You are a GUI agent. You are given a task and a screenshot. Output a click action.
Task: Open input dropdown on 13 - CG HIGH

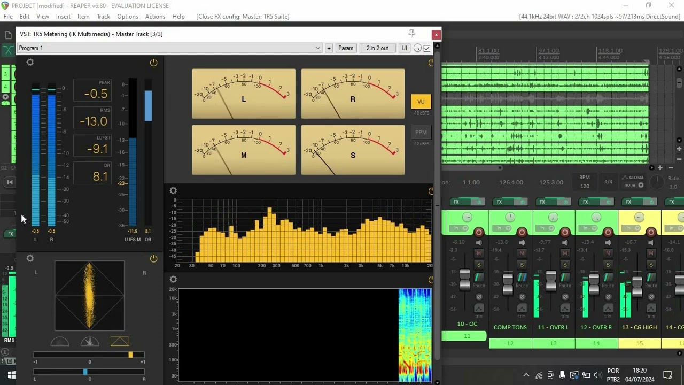pyautogui.click(x=631, y=228)
